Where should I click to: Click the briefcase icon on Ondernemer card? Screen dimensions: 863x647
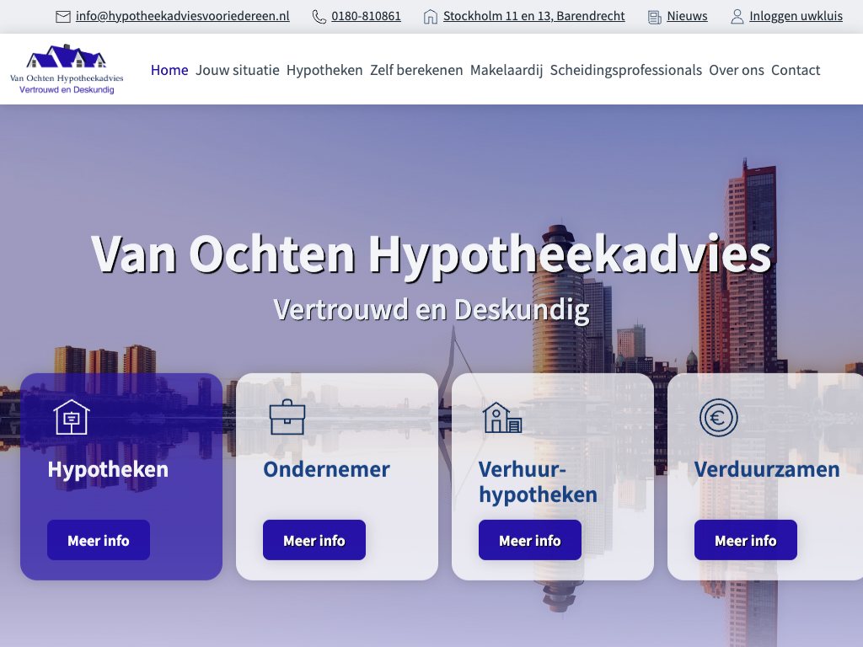pyautogui.click(x=287, y=417)
